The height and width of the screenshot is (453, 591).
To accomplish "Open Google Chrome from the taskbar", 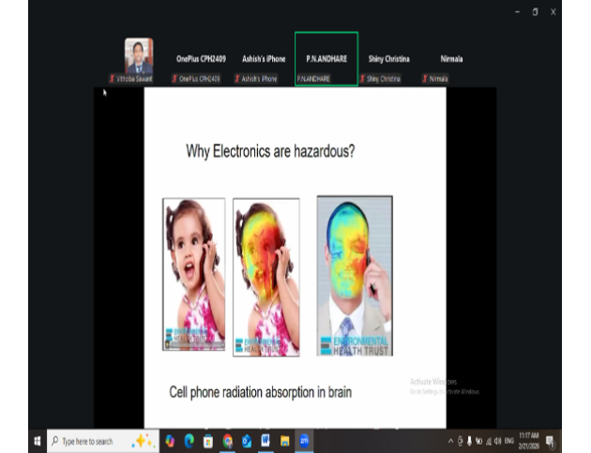I will tap(227, 441).
